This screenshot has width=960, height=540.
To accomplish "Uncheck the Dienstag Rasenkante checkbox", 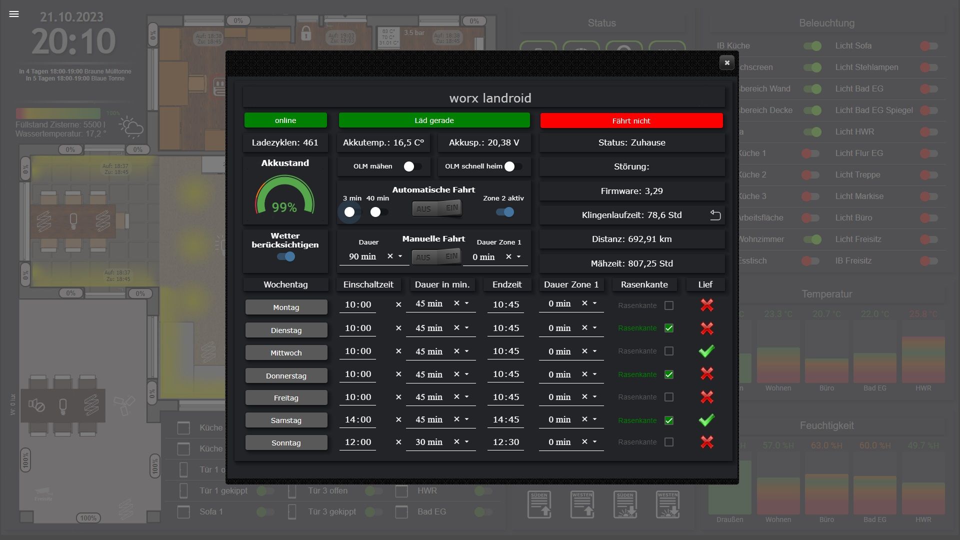I will pyautogui.click(x=669, y=328).
